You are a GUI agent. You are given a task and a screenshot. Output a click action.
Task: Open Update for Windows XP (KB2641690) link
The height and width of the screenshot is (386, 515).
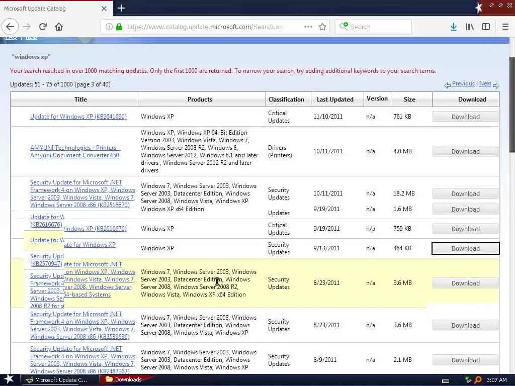pyautogui.click(x=78, y=117)
